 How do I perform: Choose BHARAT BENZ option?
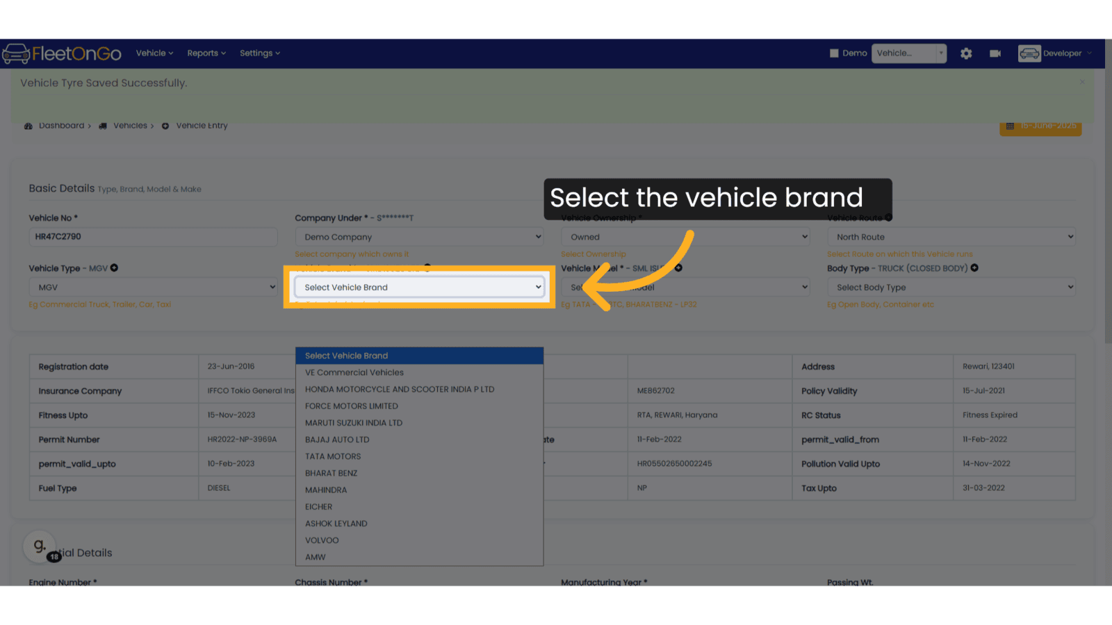[x=420, y=474]
